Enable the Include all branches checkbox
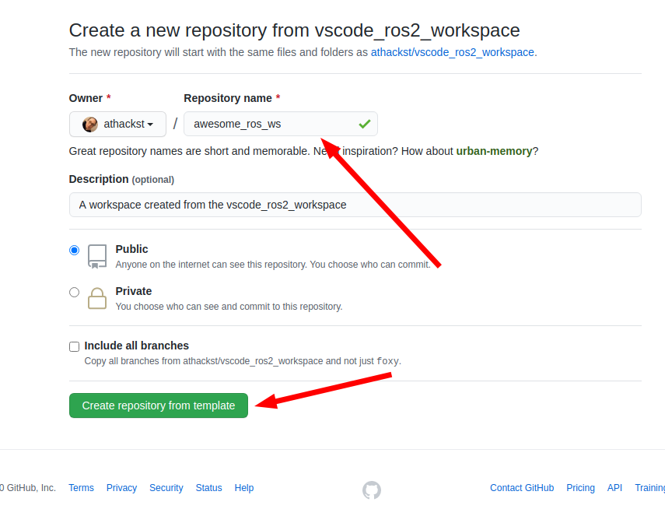This screenshot has width=665, height=523. (x=74, y=346)
